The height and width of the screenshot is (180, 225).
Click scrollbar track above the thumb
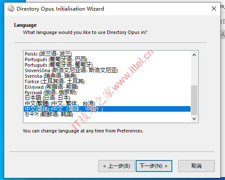[x=194, y=72]
